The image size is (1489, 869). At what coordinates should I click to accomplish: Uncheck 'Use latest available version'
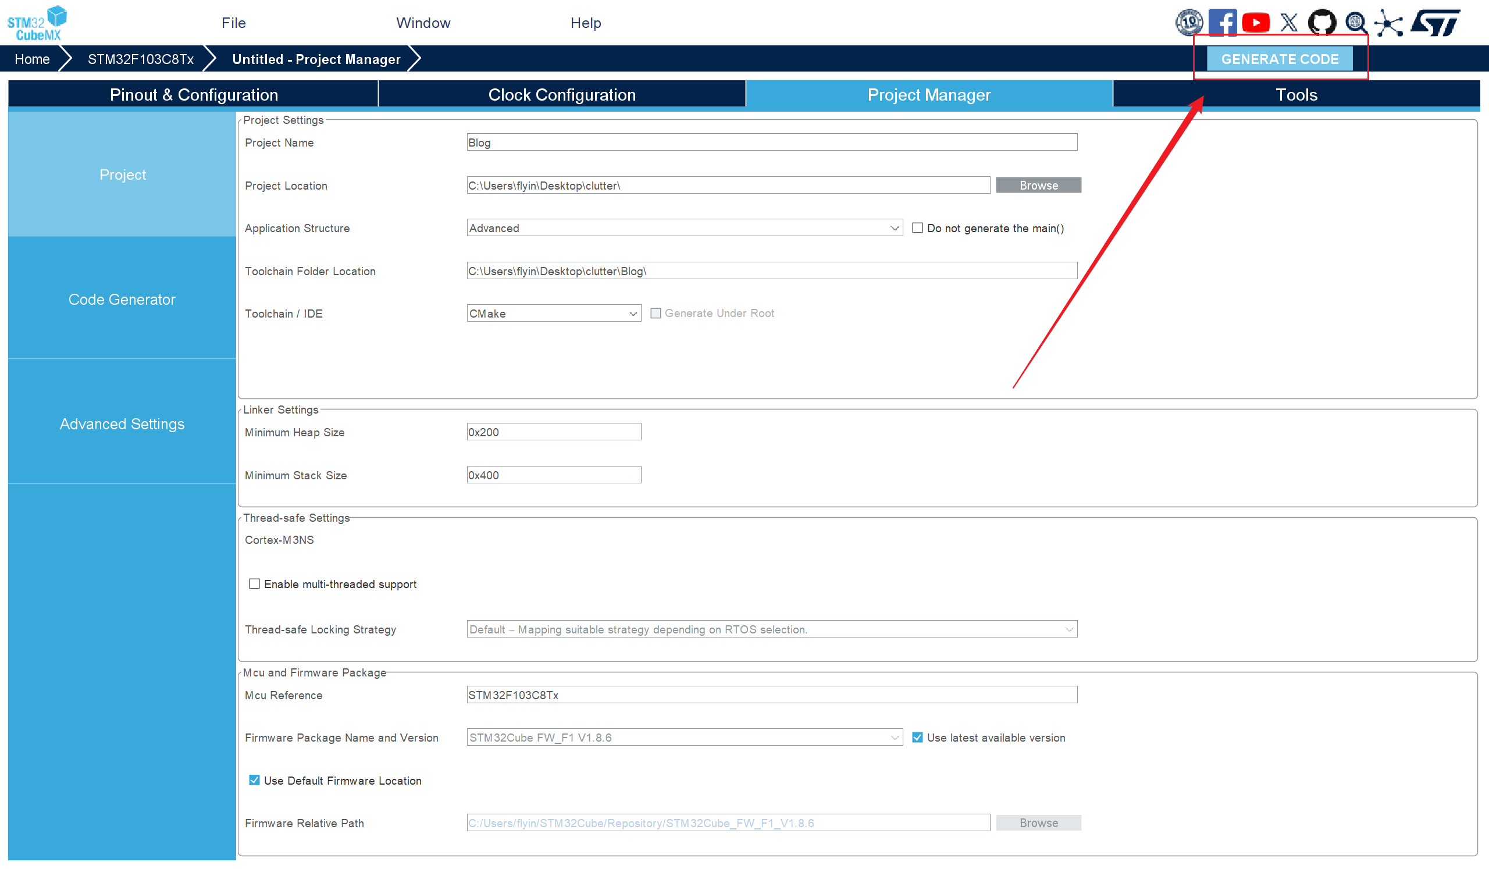[917, 738]
